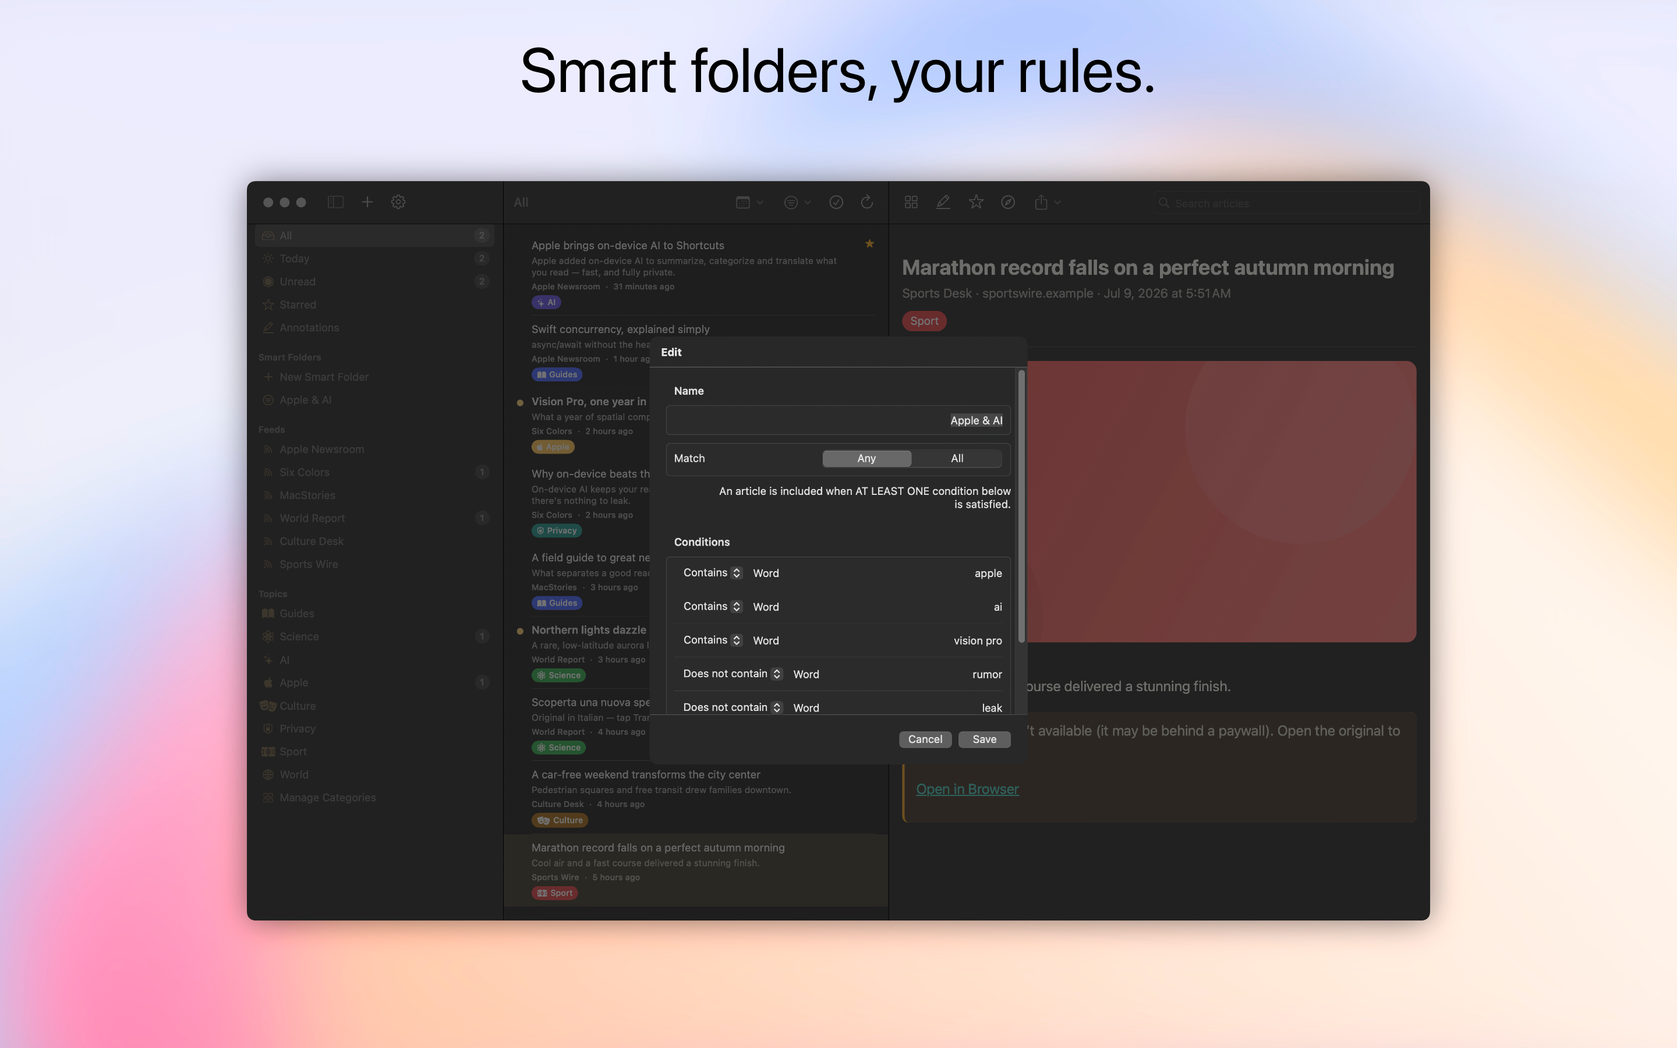Open the Science topic

(374, 636)
